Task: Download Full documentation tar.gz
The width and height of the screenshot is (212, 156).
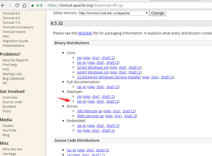Action: [82, 87]
